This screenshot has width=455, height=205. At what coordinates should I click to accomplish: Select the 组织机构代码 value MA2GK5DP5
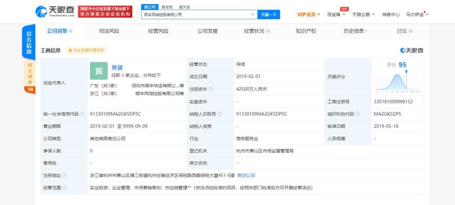(x=387, y=114)
